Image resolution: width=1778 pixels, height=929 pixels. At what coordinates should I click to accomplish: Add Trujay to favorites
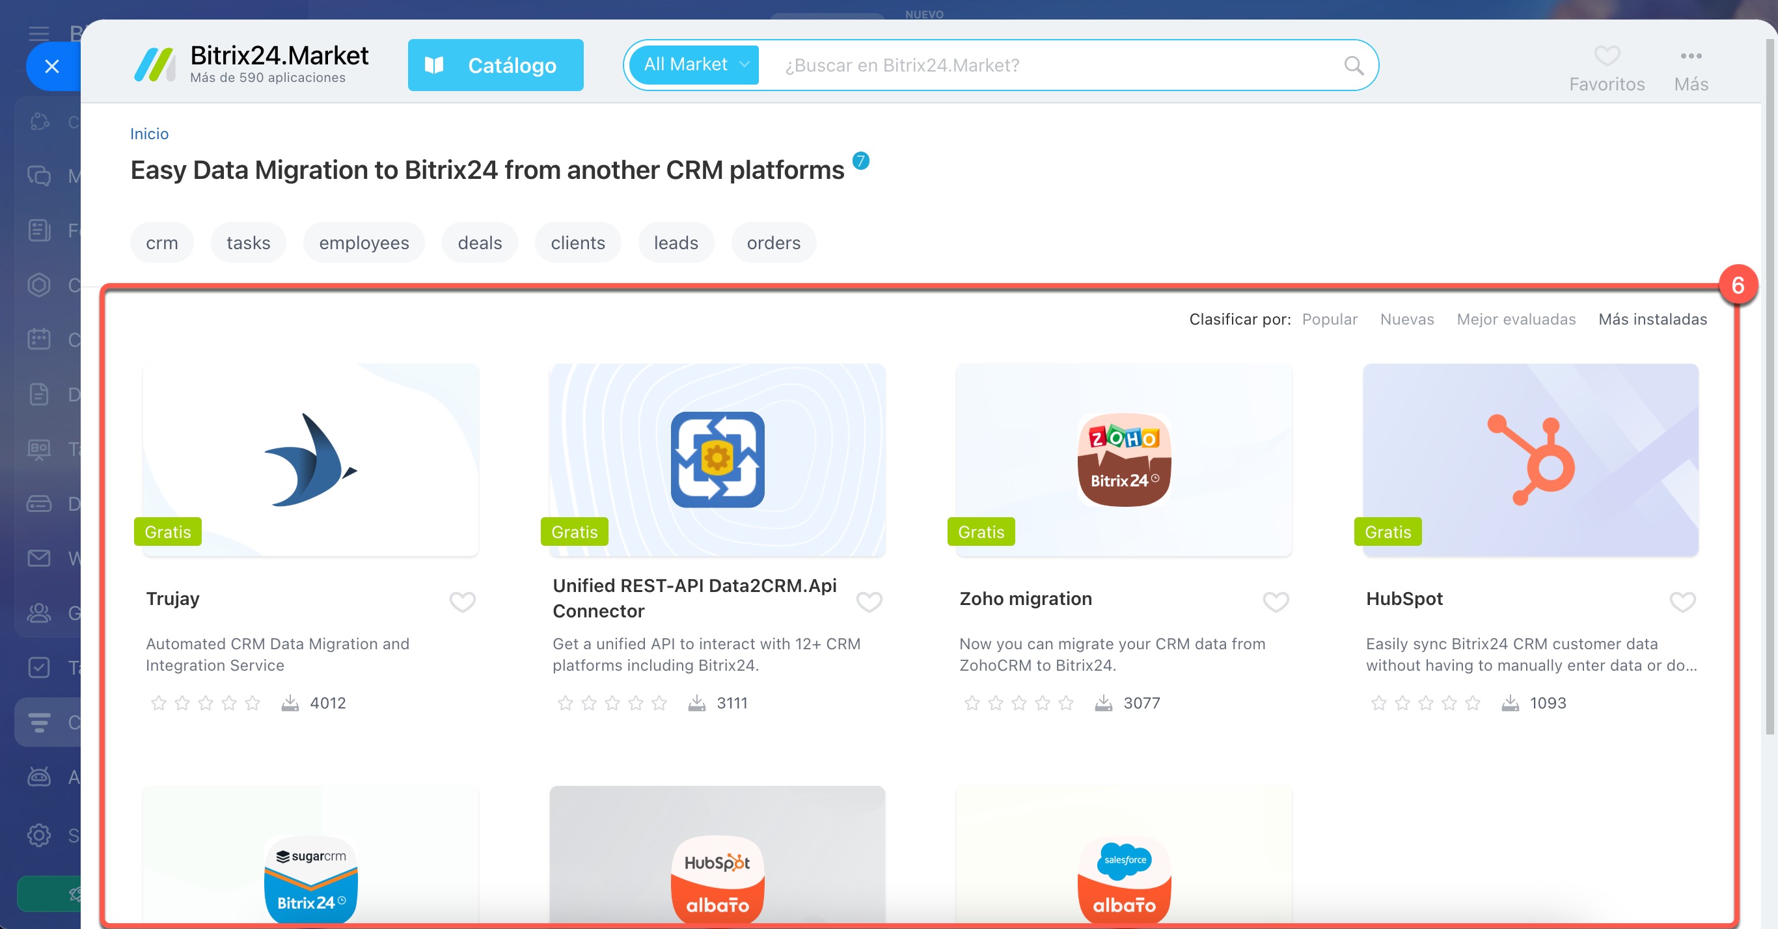coord(463,602)
